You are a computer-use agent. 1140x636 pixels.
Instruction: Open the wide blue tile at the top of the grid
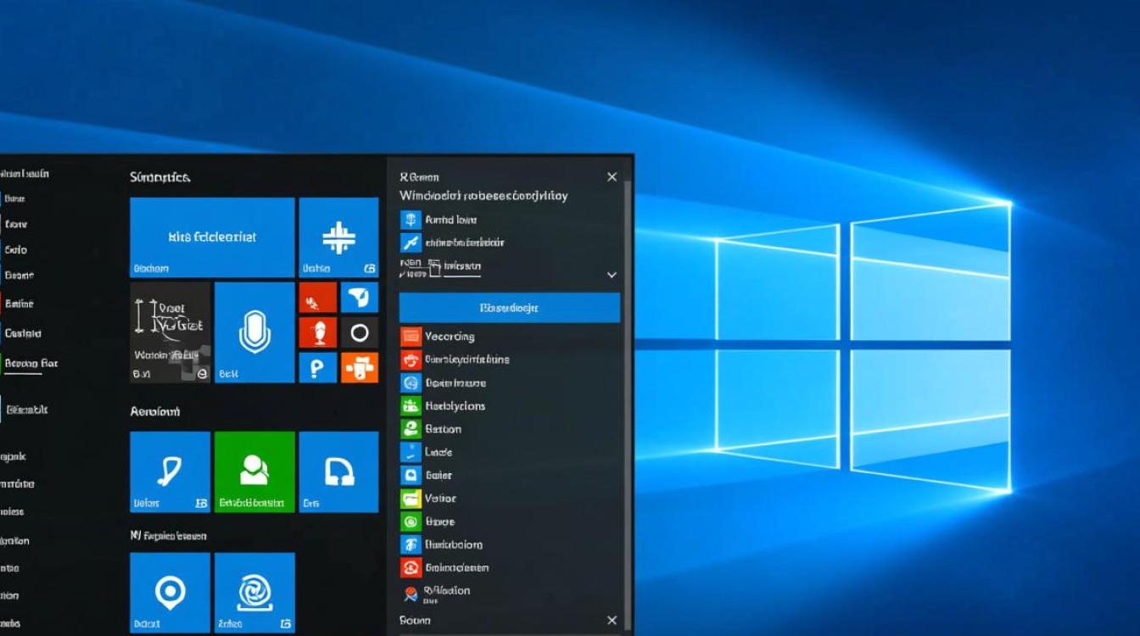212,237
